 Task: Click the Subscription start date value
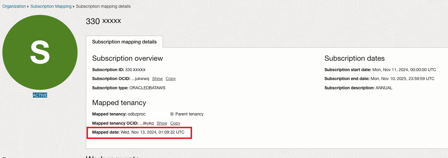404,70
